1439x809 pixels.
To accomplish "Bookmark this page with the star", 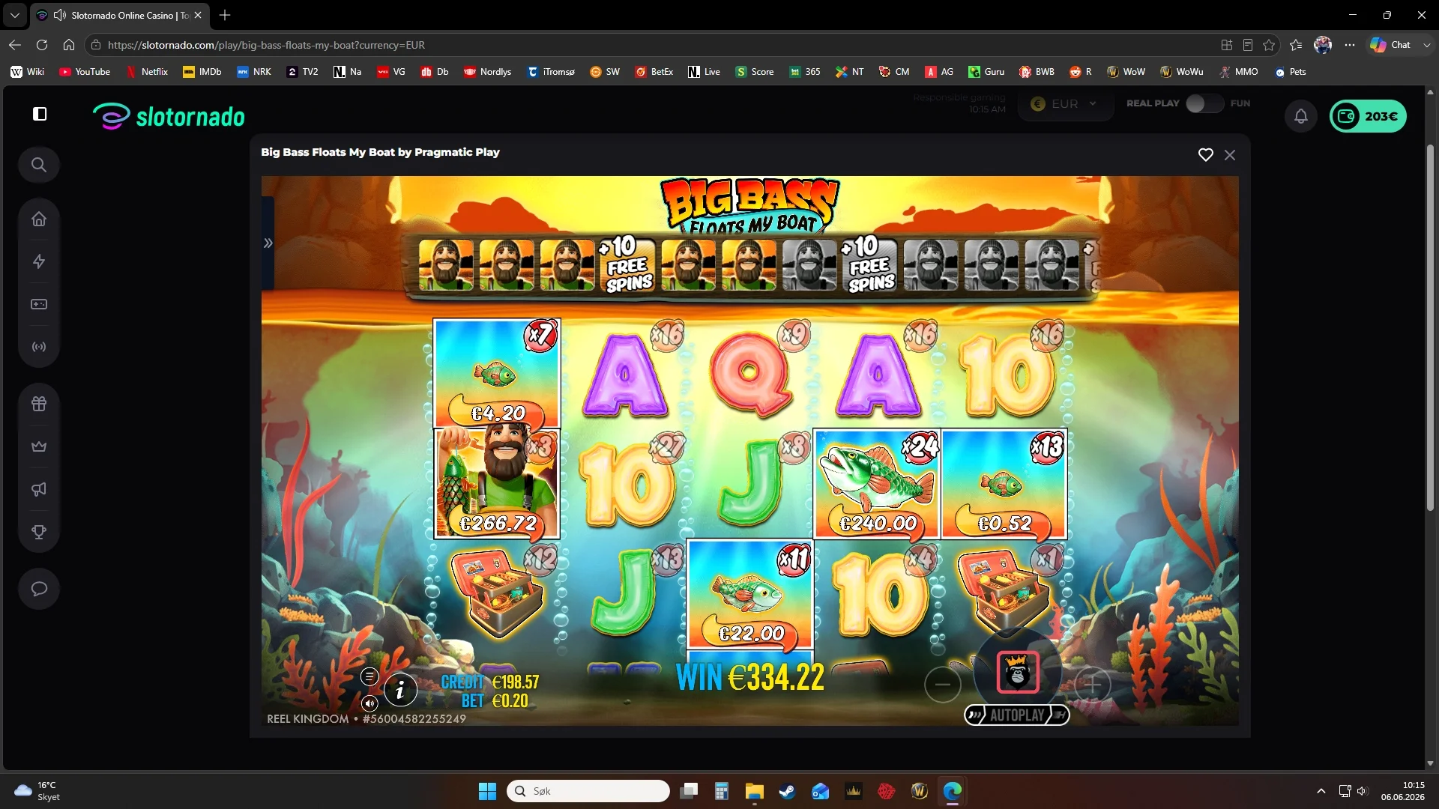I will pos(1269,45).
